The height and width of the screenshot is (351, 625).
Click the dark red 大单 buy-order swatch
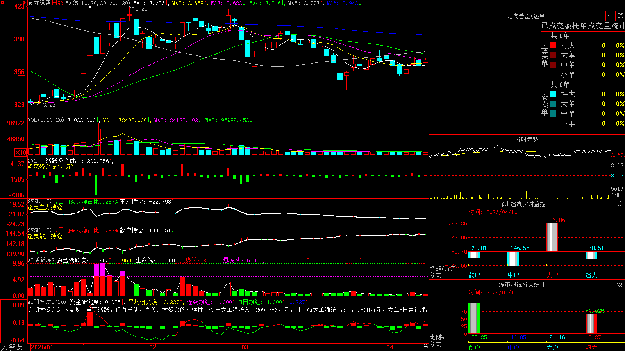click(553, 55)
